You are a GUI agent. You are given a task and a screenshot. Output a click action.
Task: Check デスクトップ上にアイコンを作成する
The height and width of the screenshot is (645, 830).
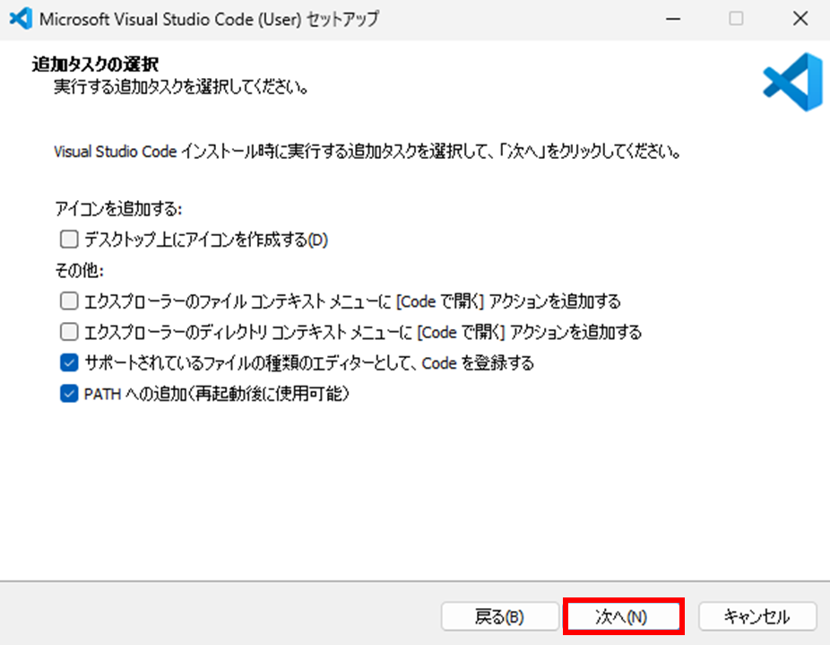click(x=69, y=240)
